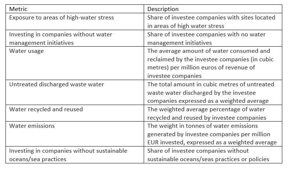Click the 'weighted average percentage of water' description
Image resolution: width=290 pixels, height=170 pixels.
(213, 113)
